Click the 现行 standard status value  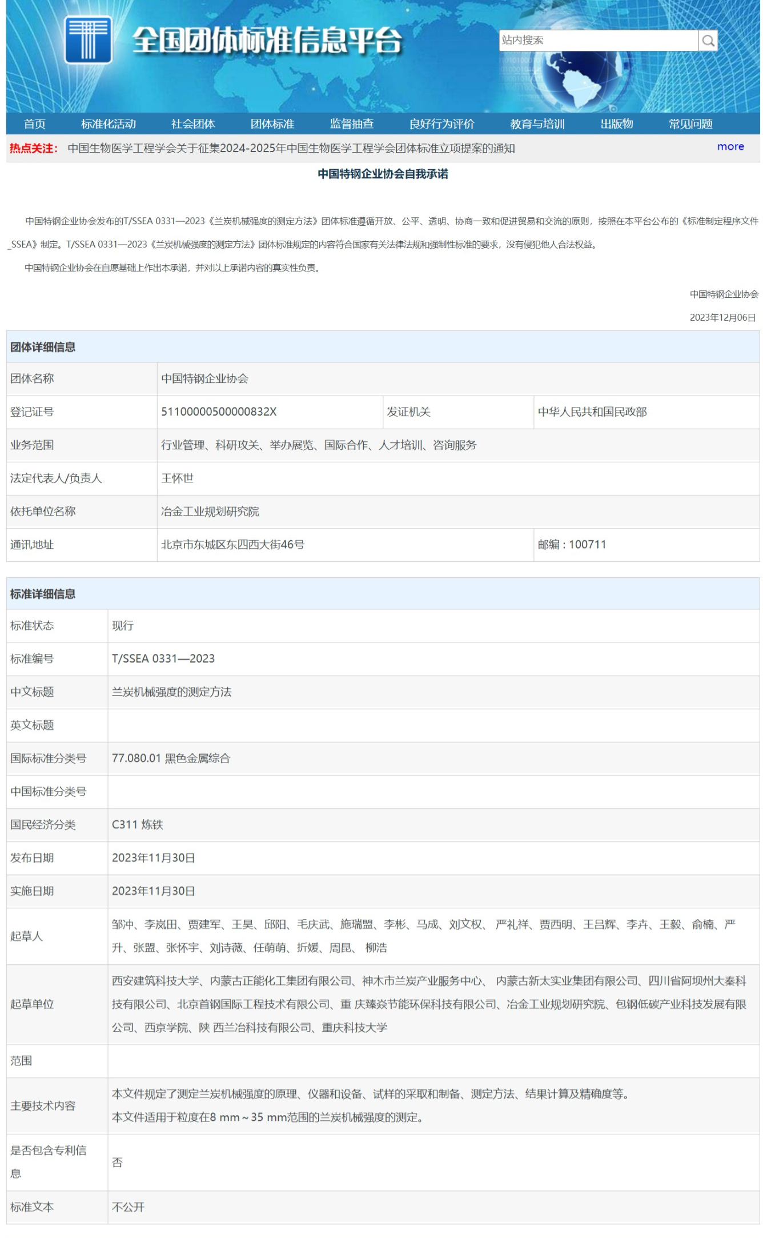tap(123, 626)
